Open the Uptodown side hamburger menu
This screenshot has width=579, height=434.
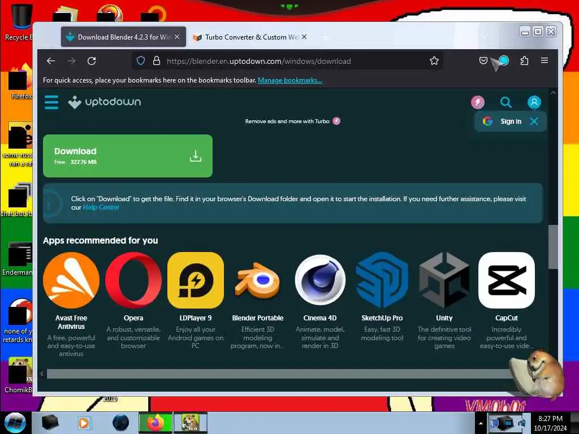[51, 102]
